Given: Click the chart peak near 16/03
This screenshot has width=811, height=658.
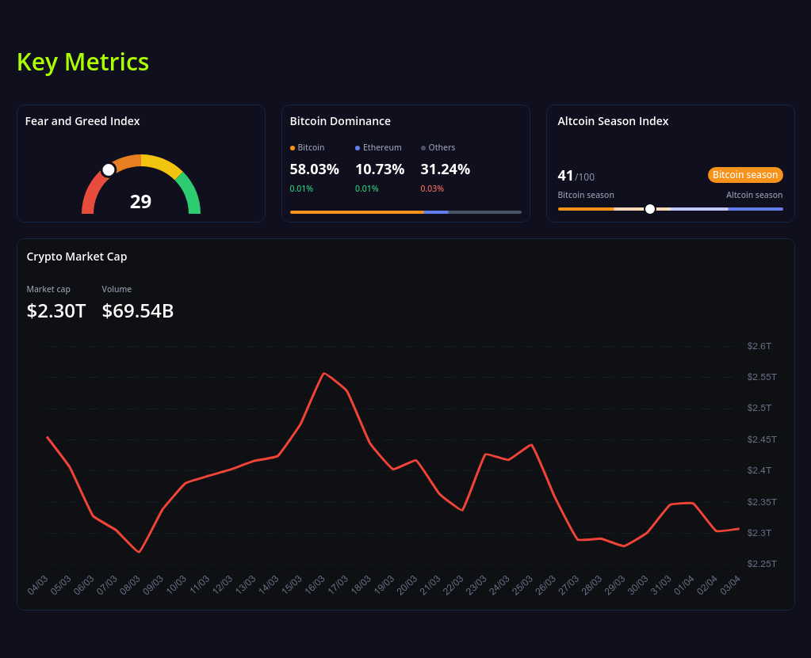Looking at the screenshot, I should pyautogui.click(x=325, y=373).
